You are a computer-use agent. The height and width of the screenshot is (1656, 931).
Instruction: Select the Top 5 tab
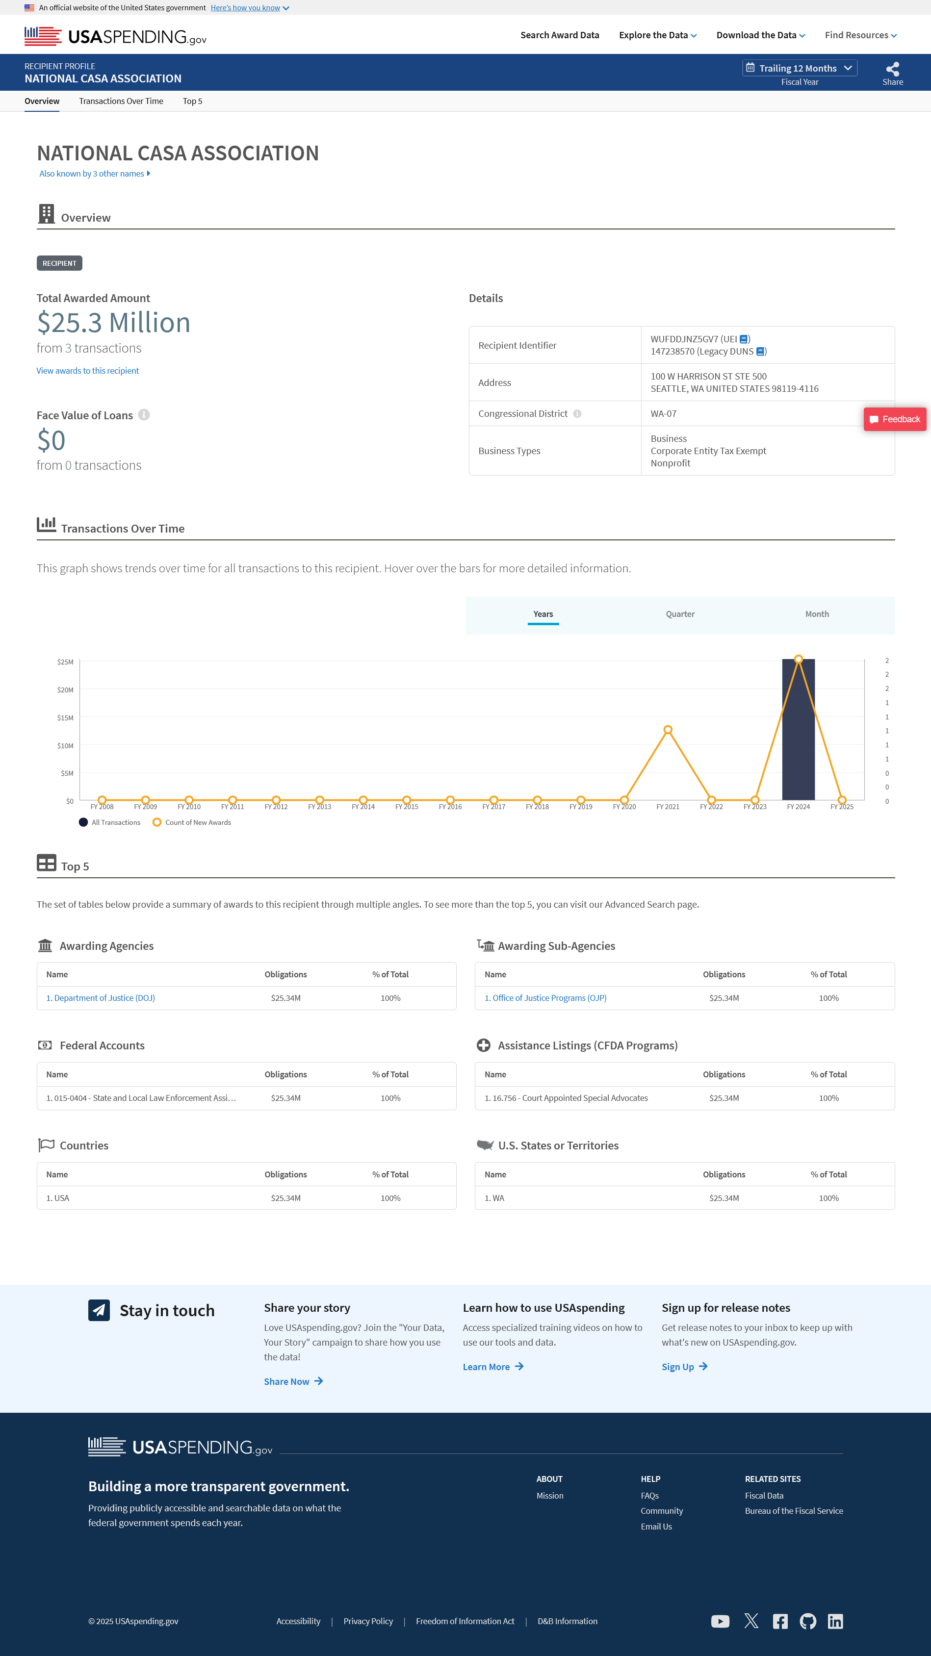click(192, 101)
